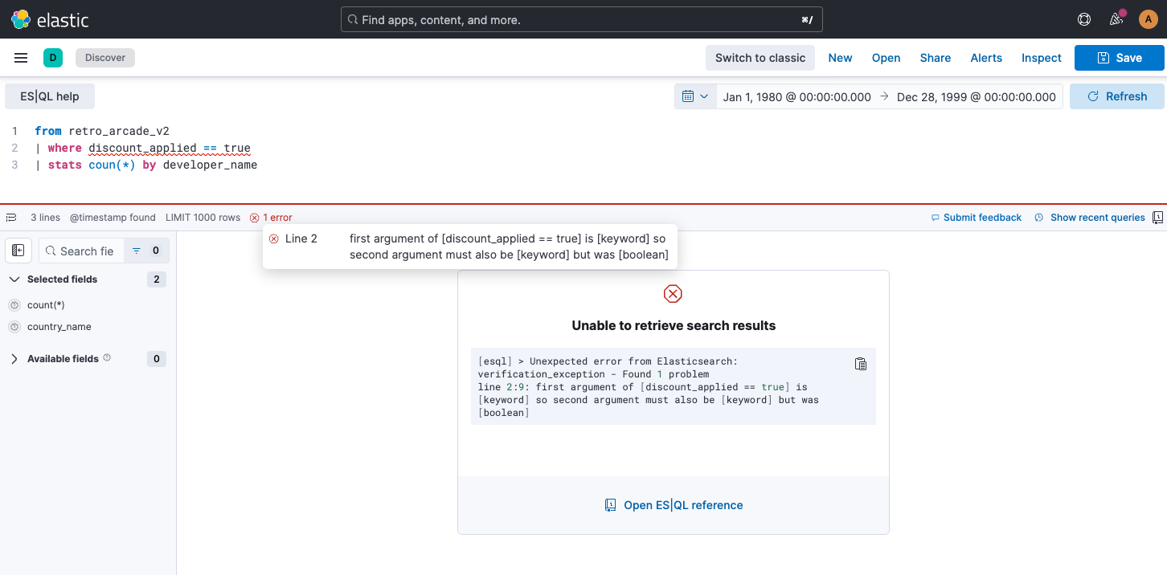Click the Elastic logo

pos(50,19)
